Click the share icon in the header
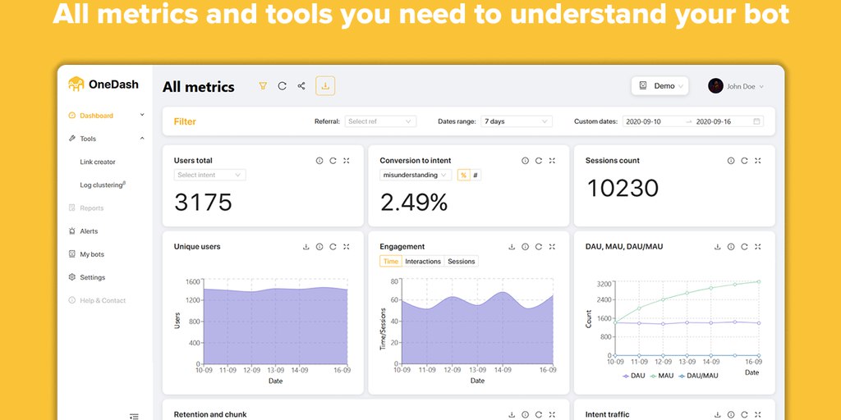Viewport: 841px width, 420px height. (301, 86)
